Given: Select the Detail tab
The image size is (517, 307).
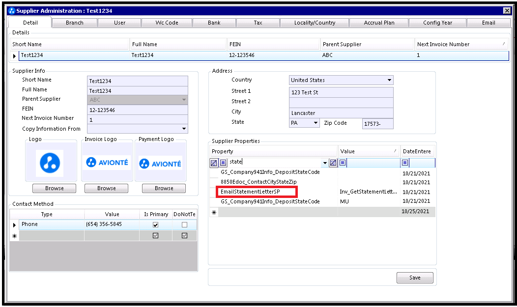Looking at the screenshot, I should pyautogui.click(x=30, y=23).
